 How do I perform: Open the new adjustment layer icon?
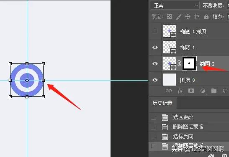[203, 91]
